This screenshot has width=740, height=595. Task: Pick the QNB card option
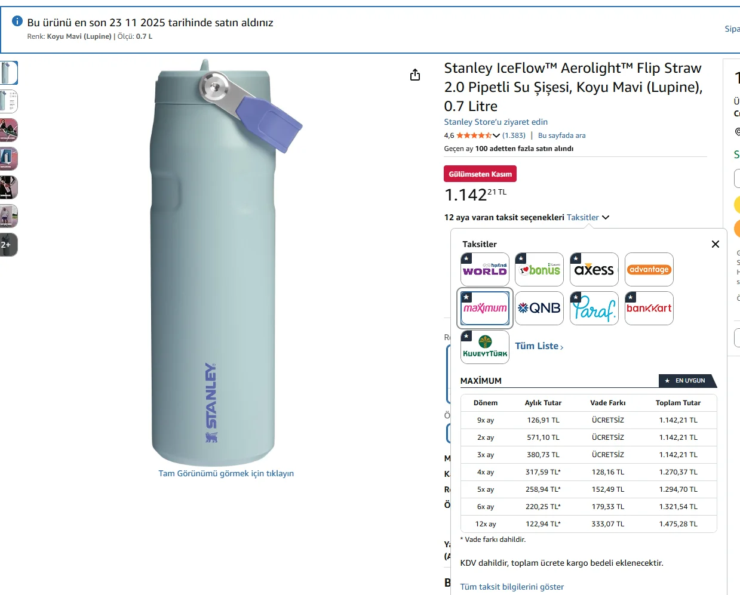[x=539, y=308]
